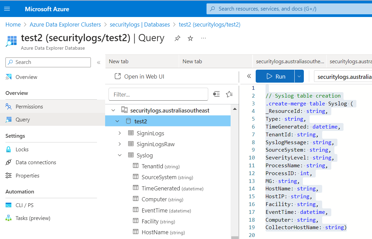Collapse the connection pane with double chevron

[249, 76]
